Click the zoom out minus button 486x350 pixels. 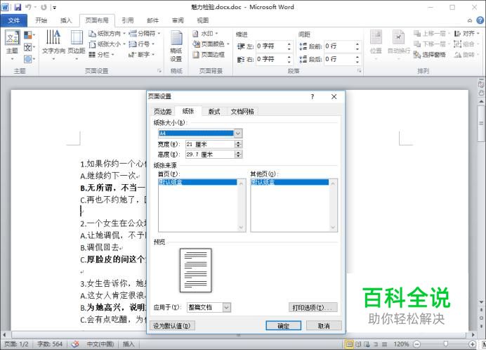pyautogui.click(x=417, y=344)
